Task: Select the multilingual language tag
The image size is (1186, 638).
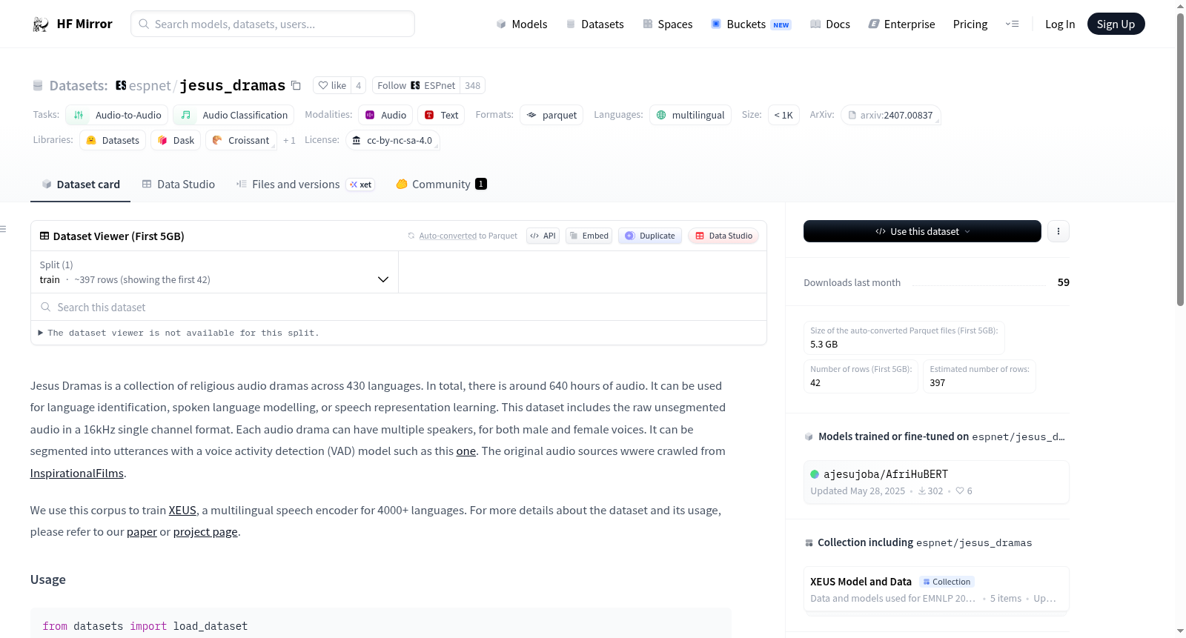Action: coord(690,115)
